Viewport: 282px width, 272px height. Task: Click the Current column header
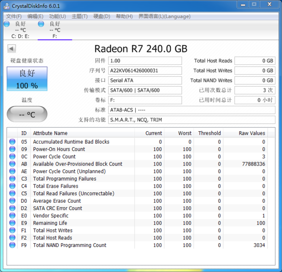tap(149, 133)
